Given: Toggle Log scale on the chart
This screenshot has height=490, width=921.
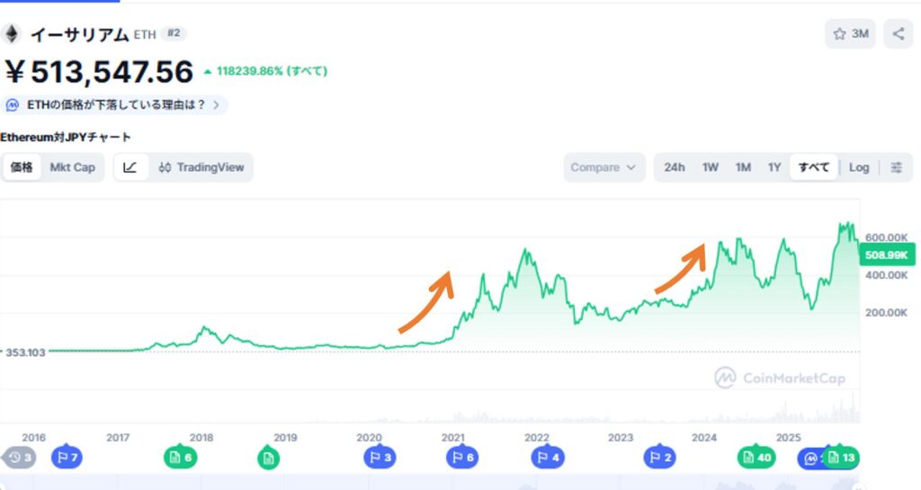Looking at the screenshot, I should point(859,167).
